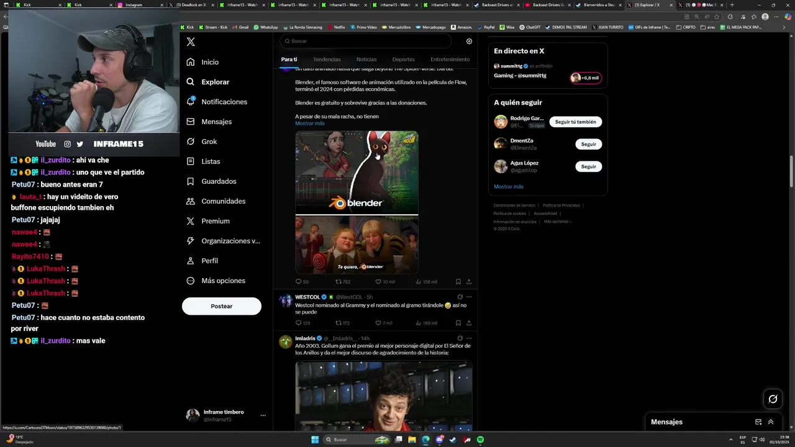Image resolution: width=795 pixels, height=447 pixels.
Task: Open a new browser tab with plus button
Action: (732, 5)
